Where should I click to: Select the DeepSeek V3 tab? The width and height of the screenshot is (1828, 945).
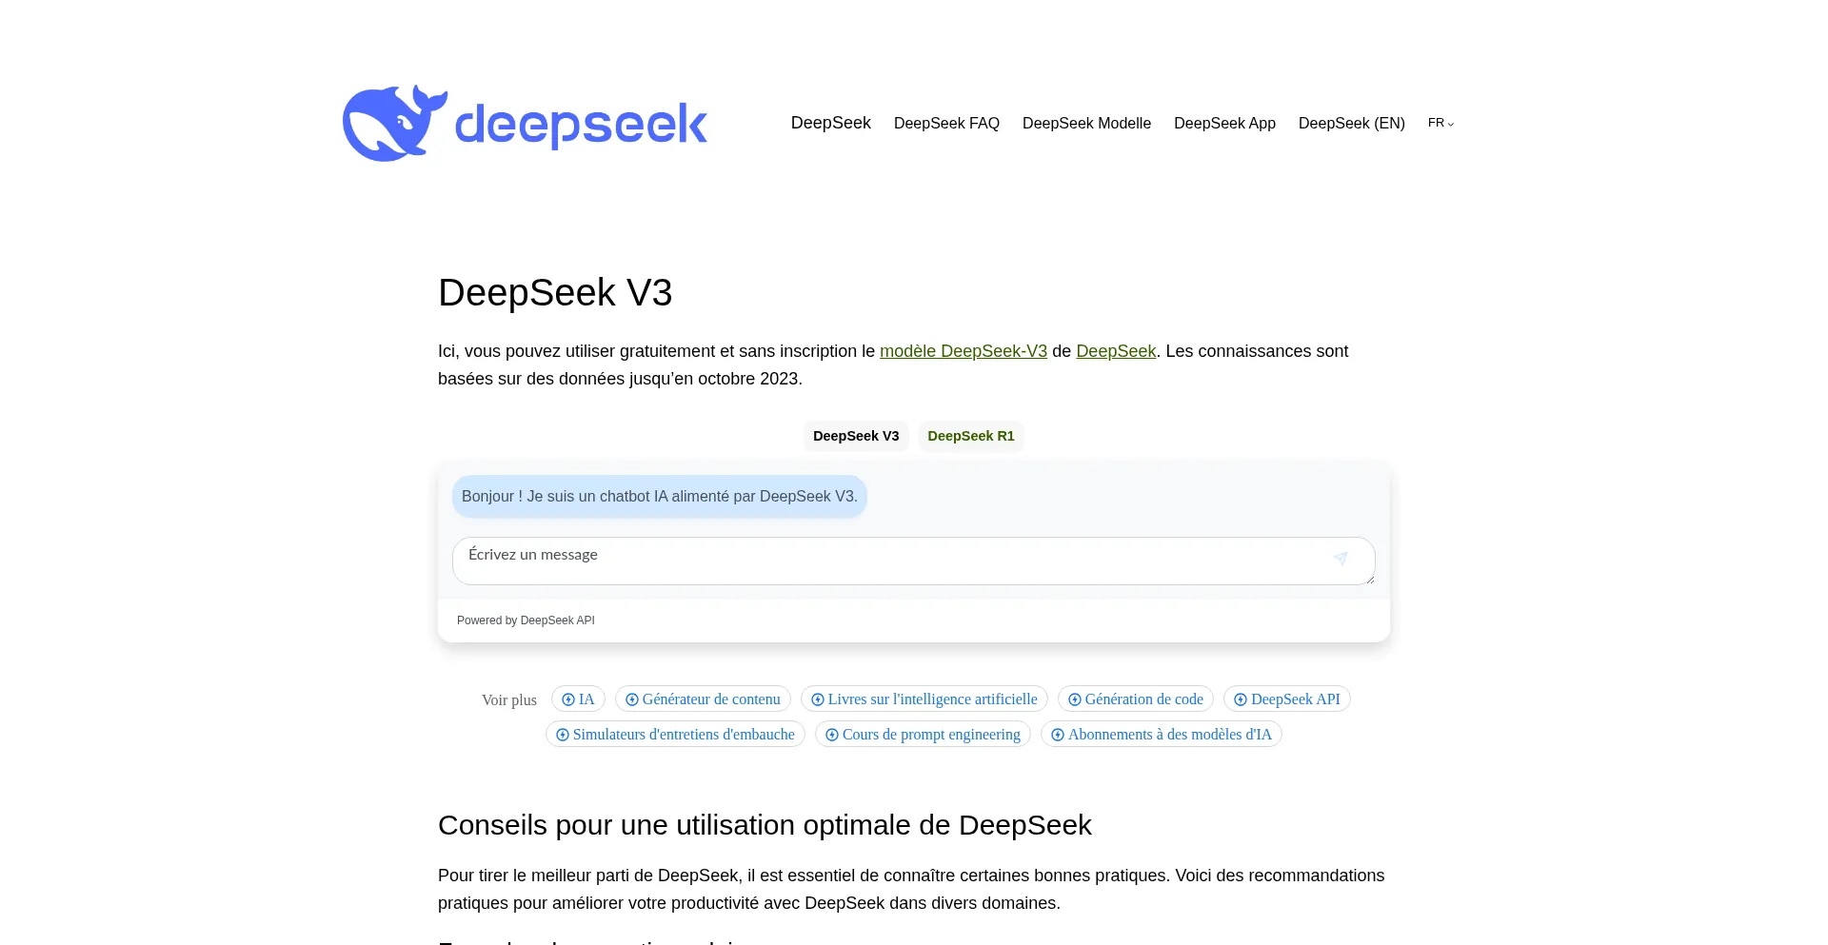(x=856, y=436)
